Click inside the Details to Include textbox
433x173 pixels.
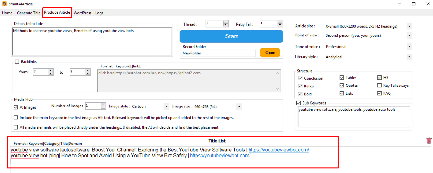click(x=92, y=42)
